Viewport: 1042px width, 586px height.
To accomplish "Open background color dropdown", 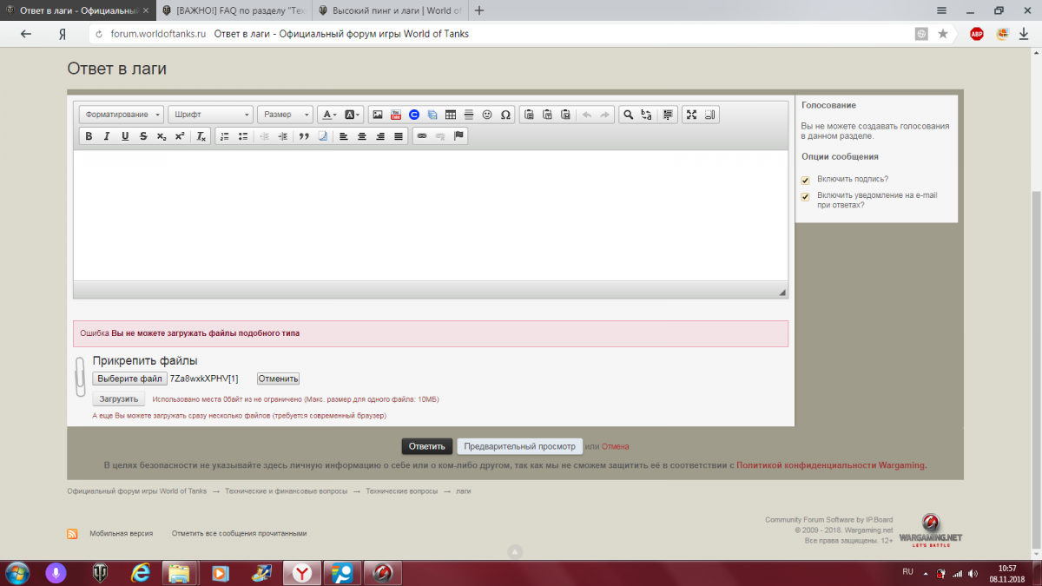I will [x=353, y=115].
